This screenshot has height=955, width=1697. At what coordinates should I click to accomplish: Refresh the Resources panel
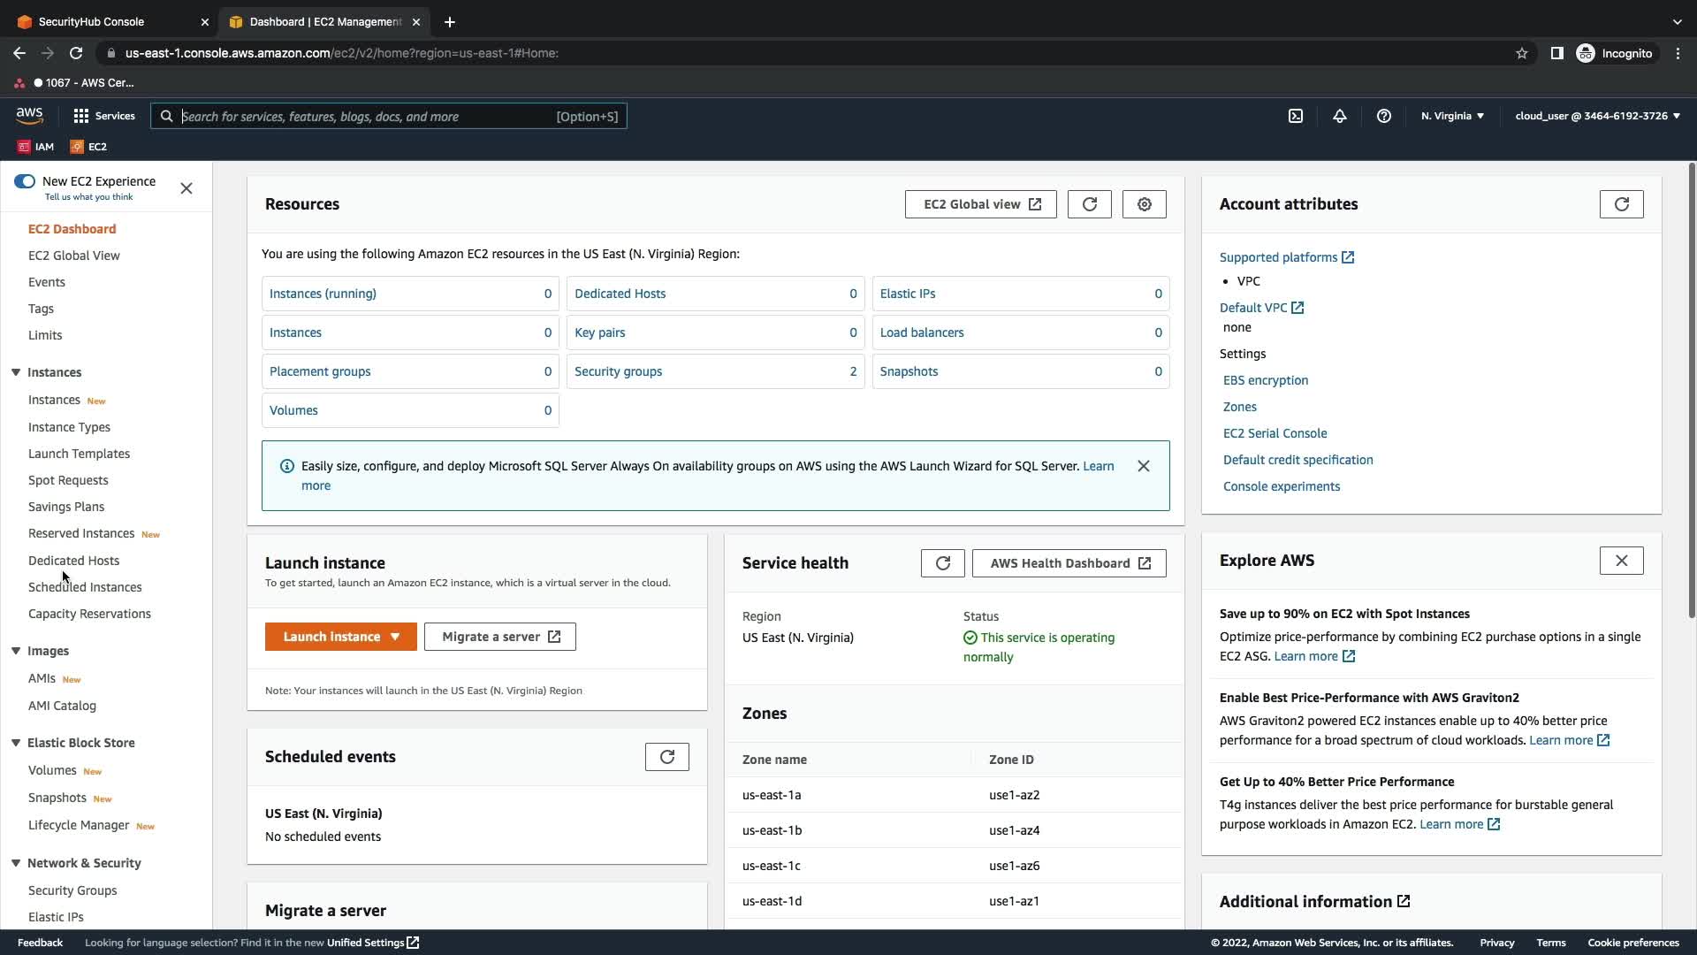[x=1089, y=204]
